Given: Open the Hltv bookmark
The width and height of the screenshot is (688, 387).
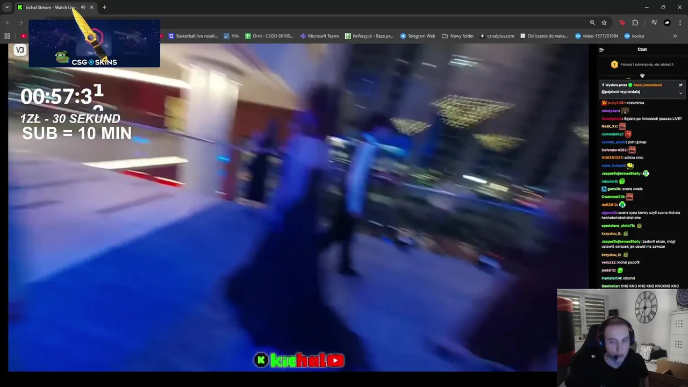Looking at the screenshot, I should point(232,36).
